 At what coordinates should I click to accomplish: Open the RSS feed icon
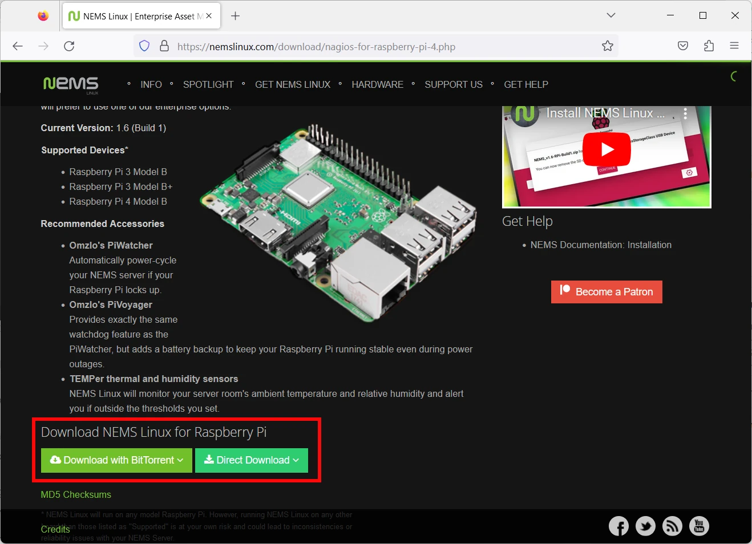pyautogui.click(x=672, y=526)
